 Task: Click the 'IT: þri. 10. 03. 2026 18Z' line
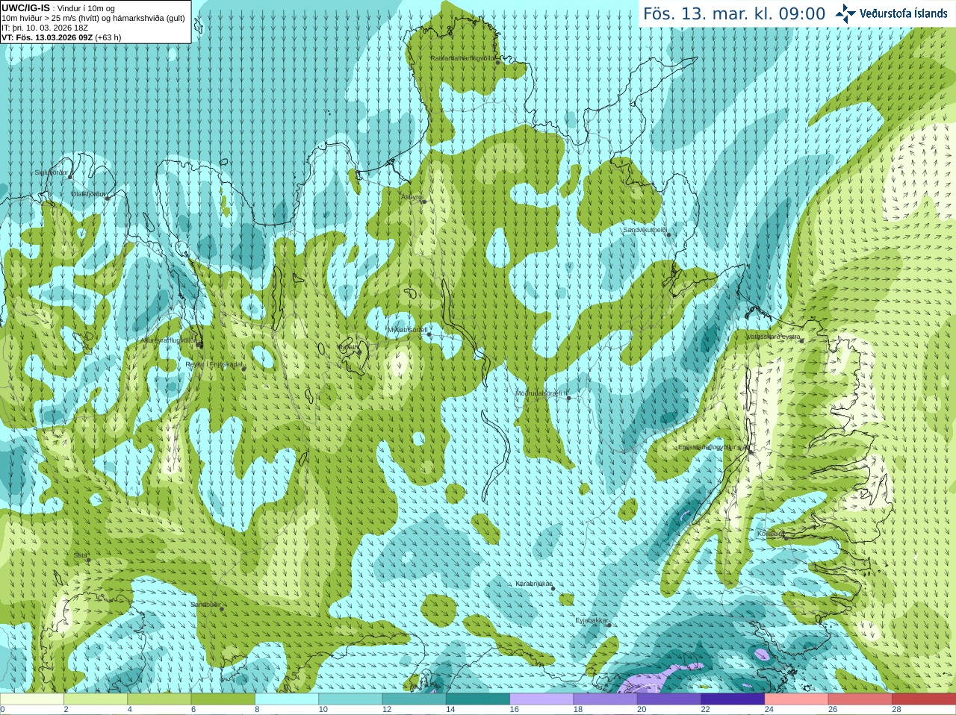pyautogui.click(x=45, y=28)
